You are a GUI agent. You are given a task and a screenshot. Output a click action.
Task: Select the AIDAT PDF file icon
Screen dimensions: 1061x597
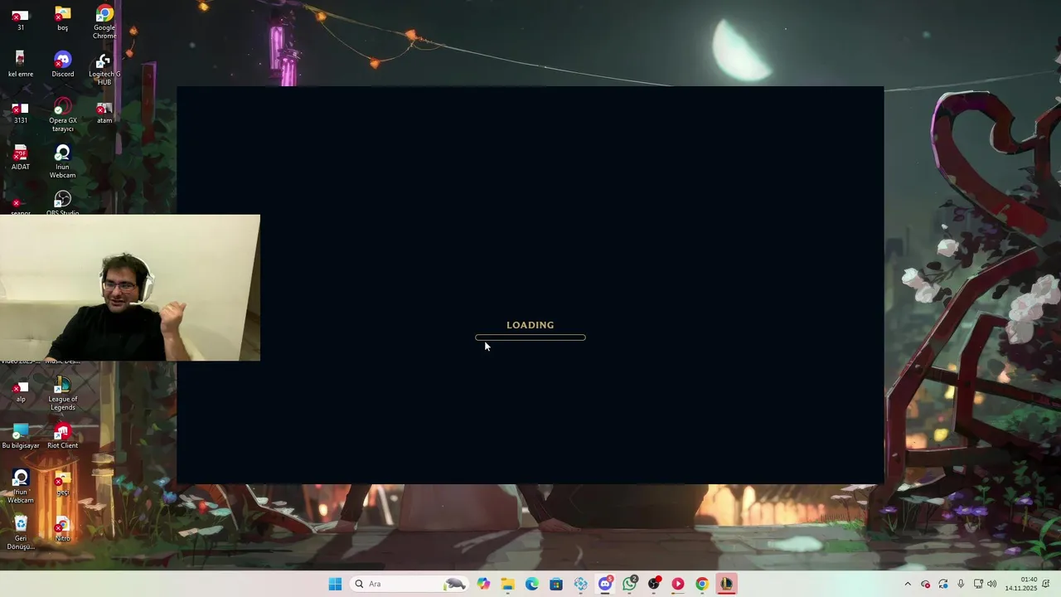click(x=21, y=158)
